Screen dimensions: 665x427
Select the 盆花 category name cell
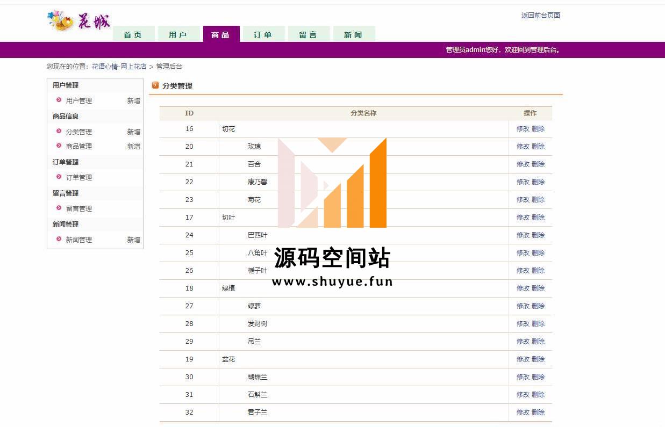coord(364,359)
